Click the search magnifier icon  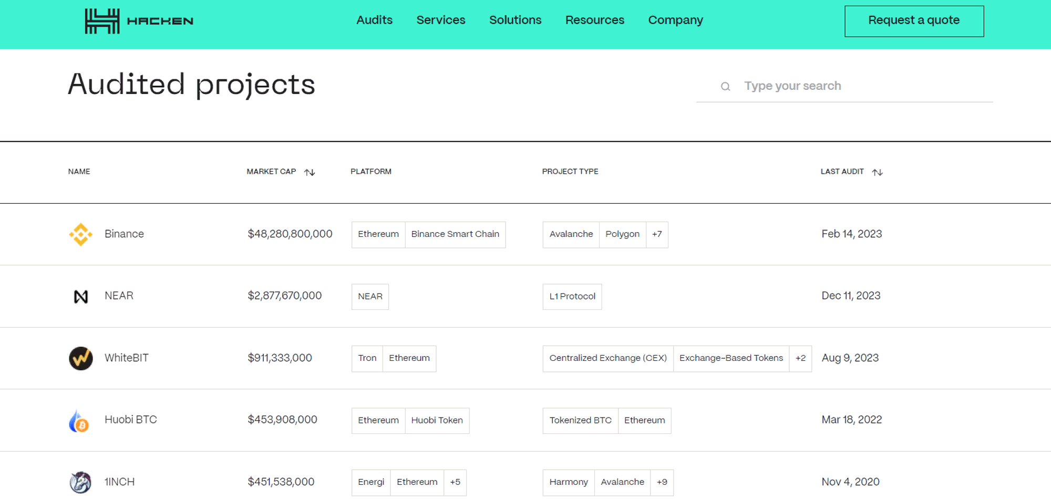click(725, 87)
